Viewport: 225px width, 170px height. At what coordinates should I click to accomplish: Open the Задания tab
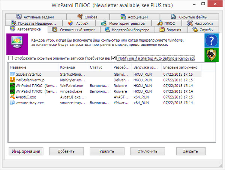point(171,30)
